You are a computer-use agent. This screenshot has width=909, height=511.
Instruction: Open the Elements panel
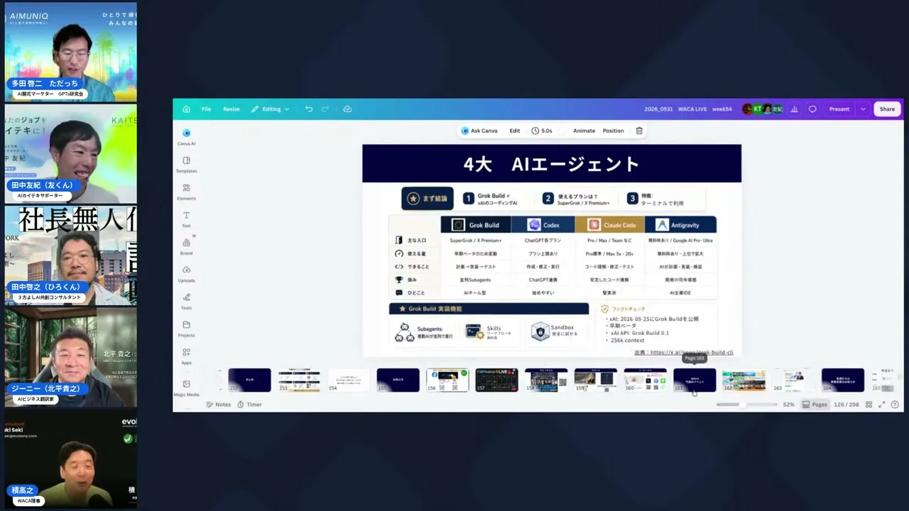(x=187, y=192)
